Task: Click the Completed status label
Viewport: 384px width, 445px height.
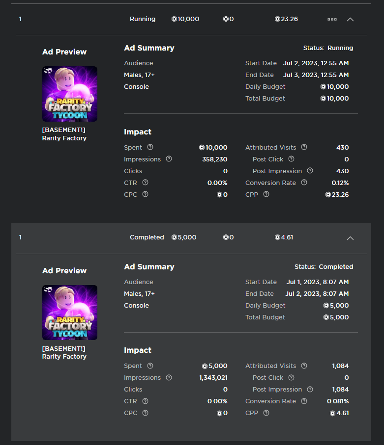Action: point(147,237)
